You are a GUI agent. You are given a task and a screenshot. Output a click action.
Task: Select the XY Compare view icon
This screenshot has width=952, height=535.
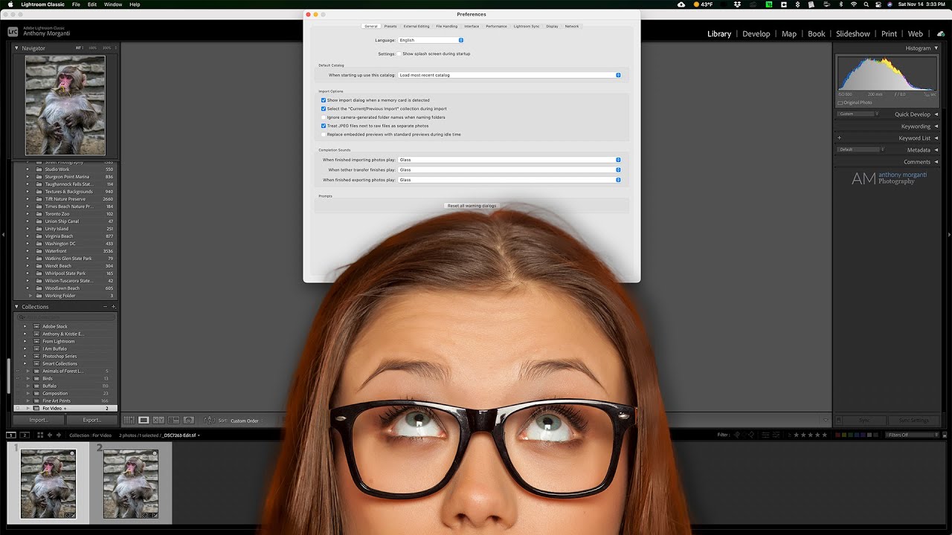pos(158,421)
